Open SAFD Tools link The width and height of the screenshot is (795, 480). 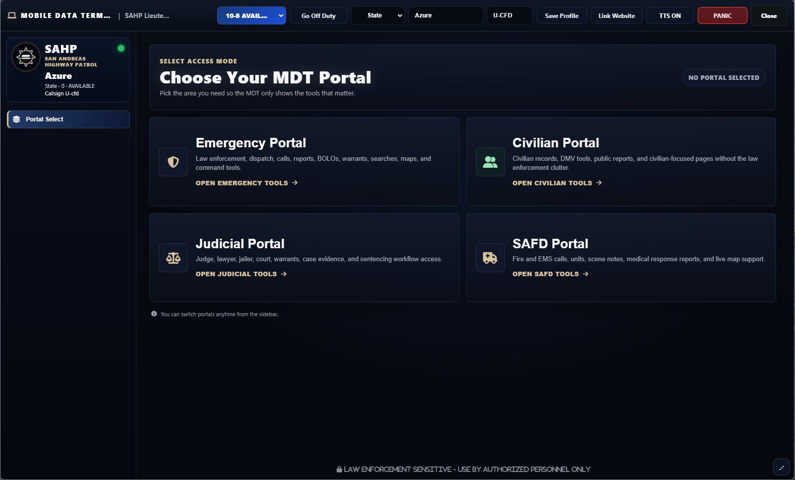click(x=551, y=274)
